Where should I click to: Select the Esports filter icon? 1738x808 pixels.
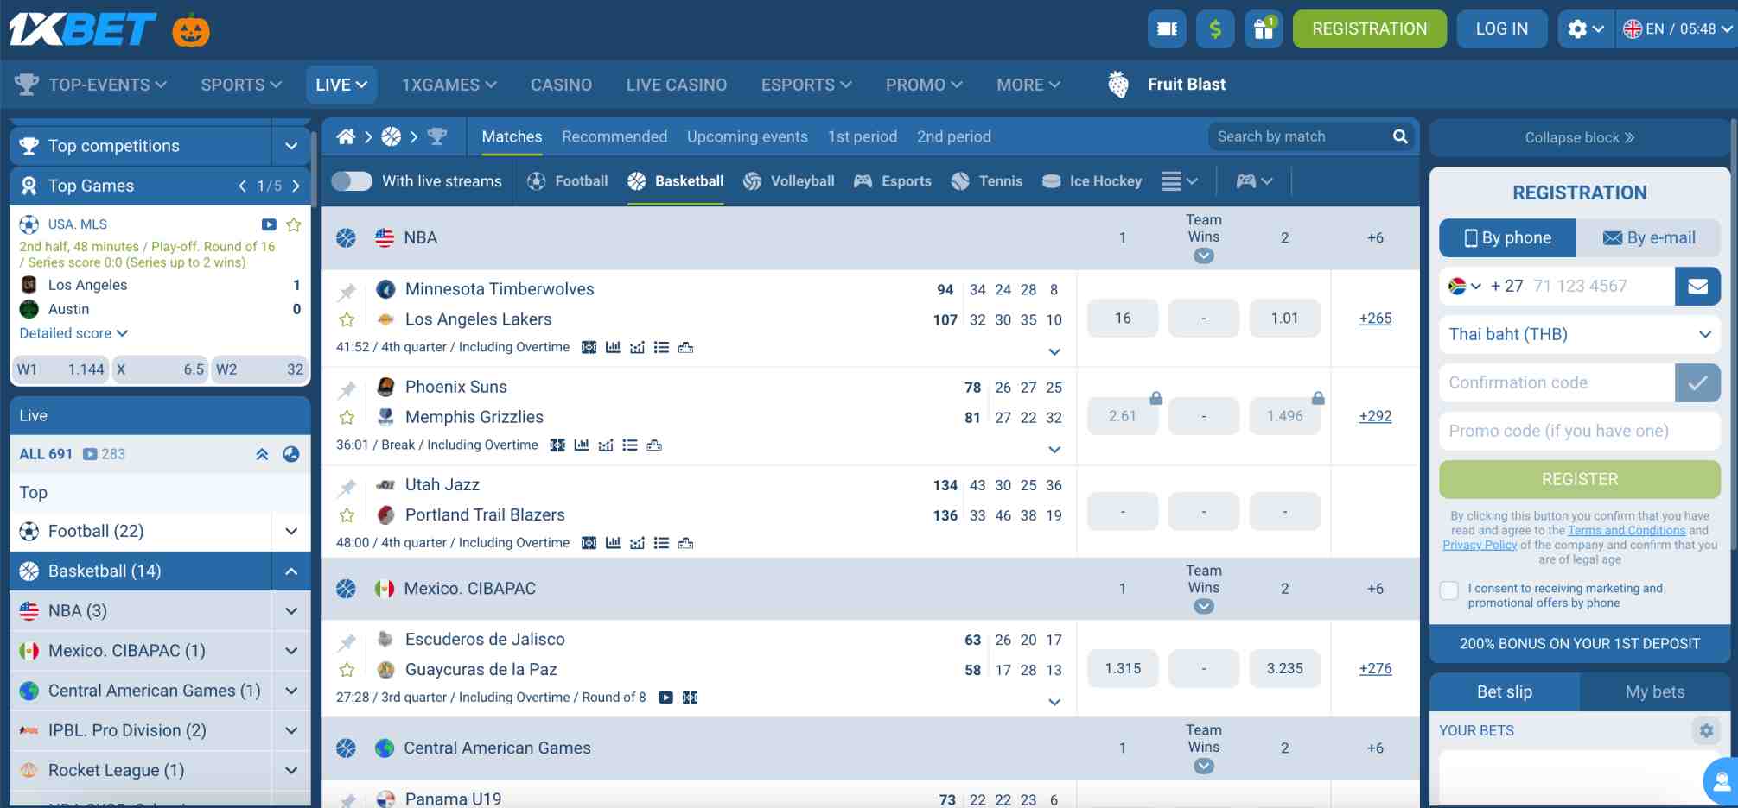[862, 181]
